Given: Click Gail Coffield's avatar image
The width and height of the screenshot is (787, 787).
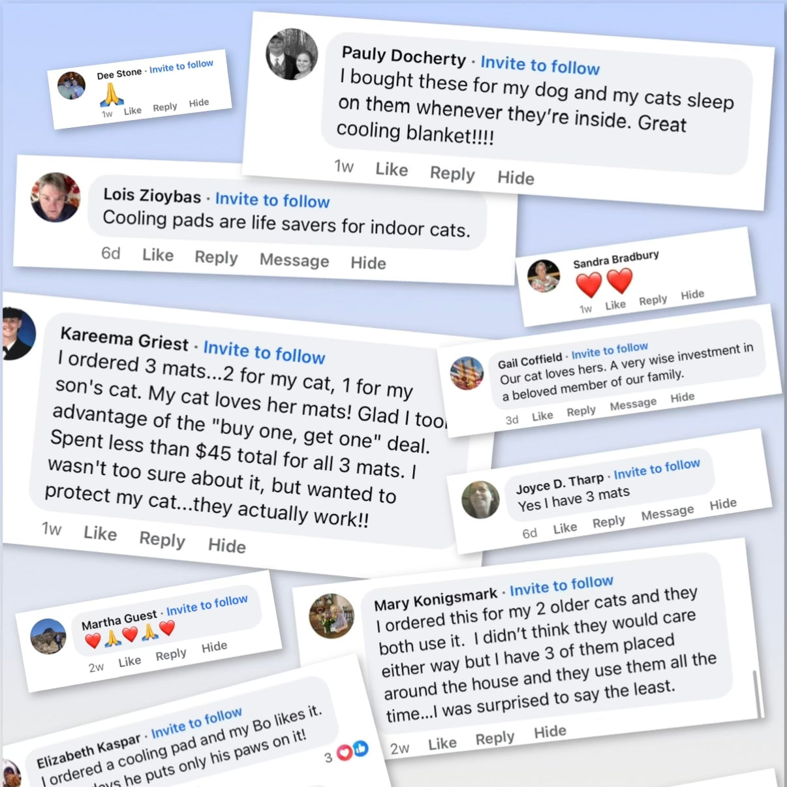Looking at the screenshot, I should (x=467, y=373).
